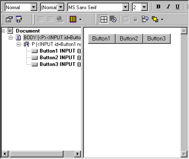Click the show details icon
Image resolution: width=189 pixels, height=159 pixels.
(x=113, y=19)
